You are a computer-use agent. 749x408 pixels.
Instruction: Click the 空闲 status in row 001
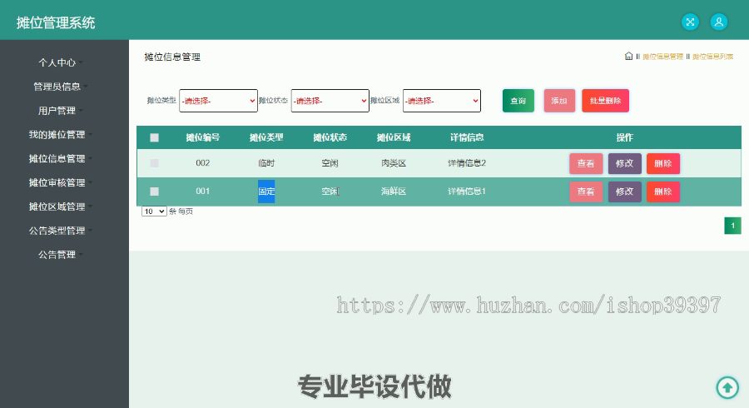[x=330, y=192]
